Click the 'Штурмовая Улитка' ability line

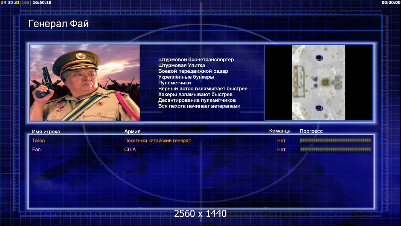[181, 65]
